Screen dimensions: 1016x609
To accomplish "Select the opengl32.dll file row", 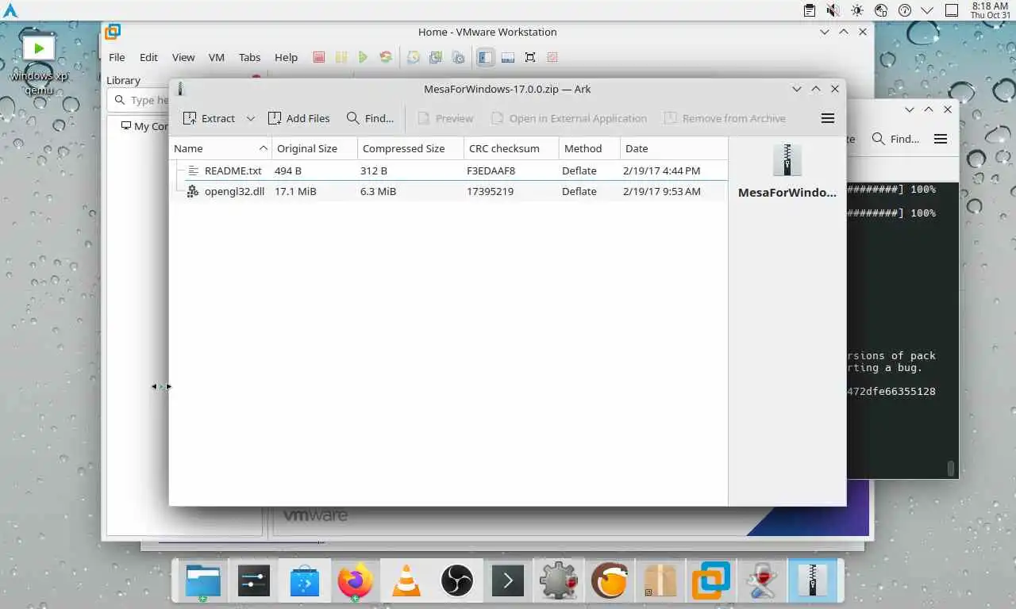I will [448, 191].
